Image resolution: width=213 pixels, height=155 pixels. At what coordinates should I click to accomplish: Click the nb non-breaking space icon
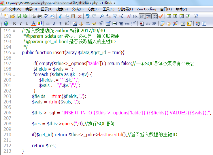coord(47,24)
